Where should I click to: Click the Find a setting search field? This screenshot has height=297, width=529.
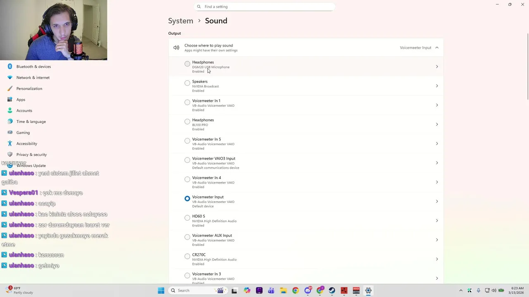[x=264, y=7]
